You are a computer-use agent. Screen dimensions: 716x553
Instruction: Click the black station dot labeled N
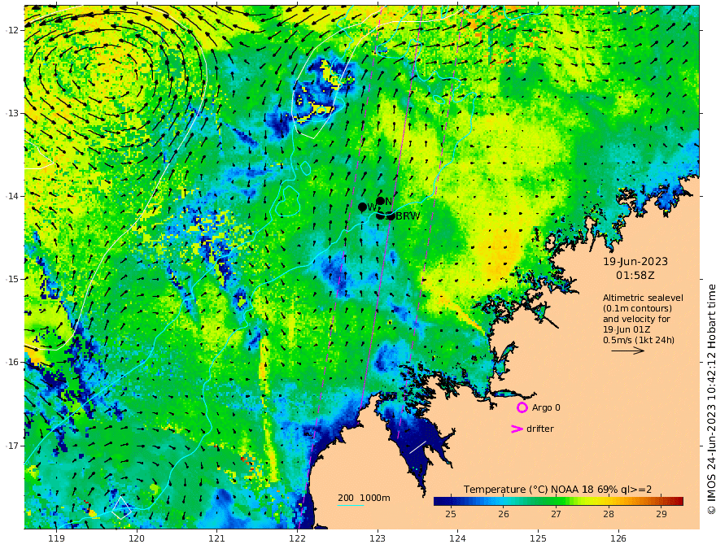point(381,201)
